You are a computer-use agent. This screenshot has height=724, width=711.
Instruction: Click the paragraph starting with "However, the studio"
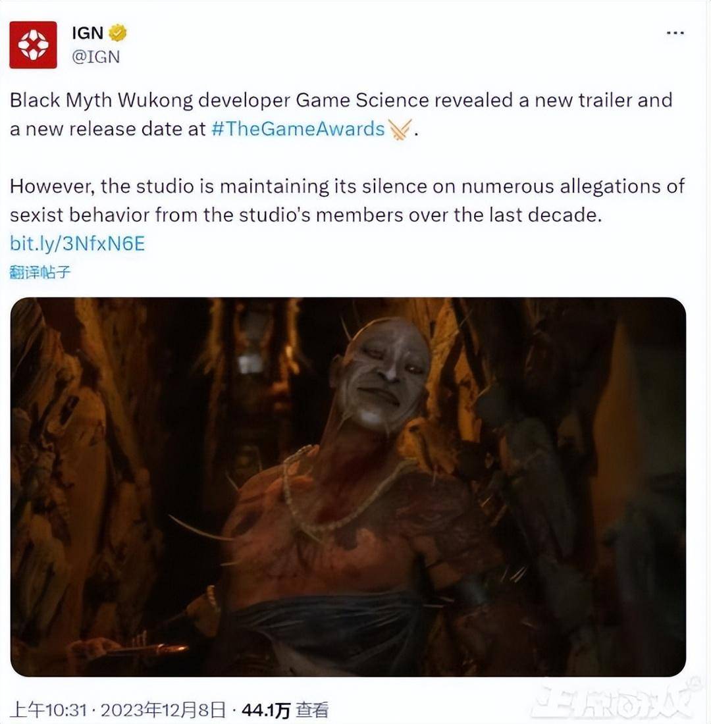click(347, 200)
